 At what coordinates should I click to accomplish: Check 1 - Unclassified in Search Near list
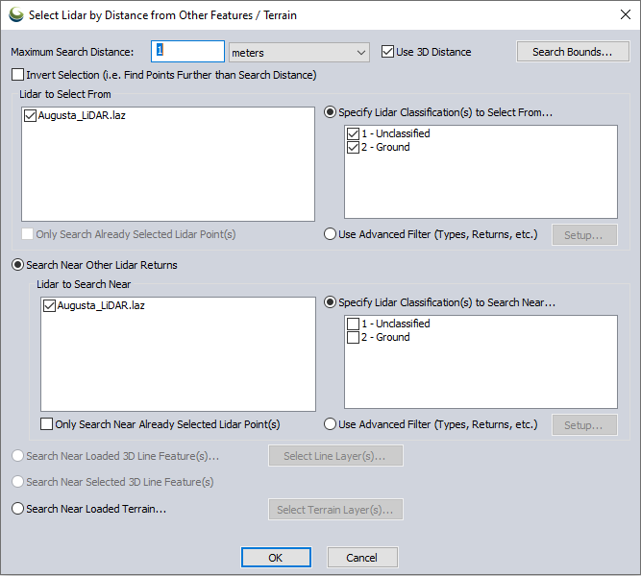point(354,324)
